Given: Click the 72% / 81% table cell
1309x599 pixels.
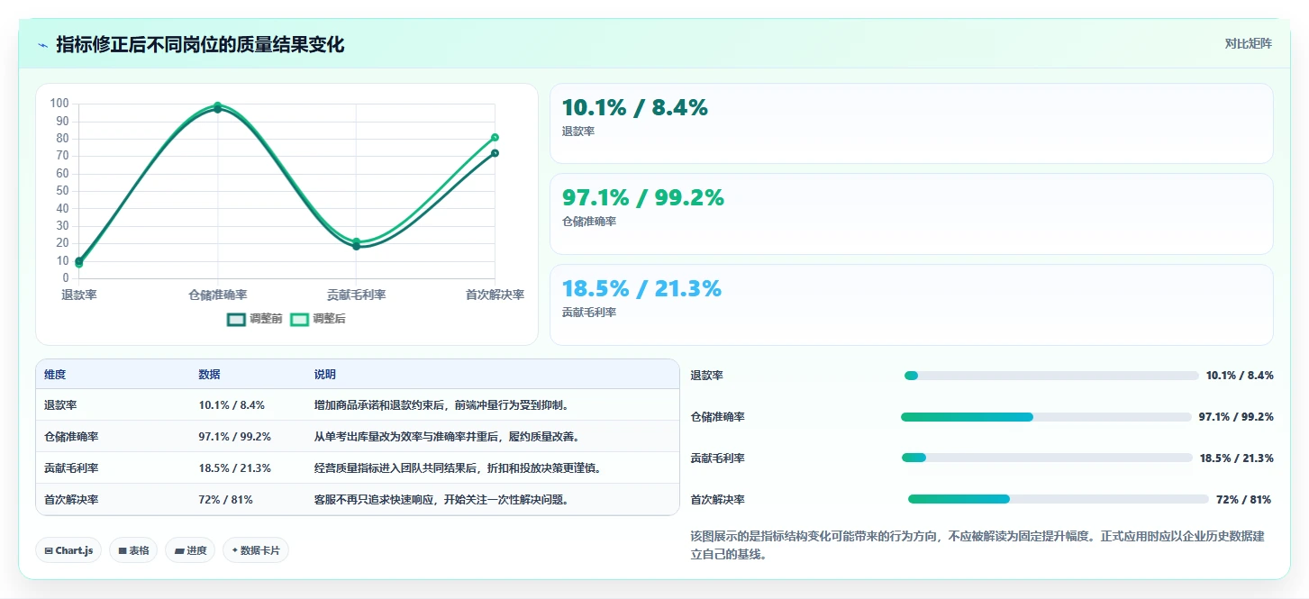Looking at the screenshot, I should 225,500.
